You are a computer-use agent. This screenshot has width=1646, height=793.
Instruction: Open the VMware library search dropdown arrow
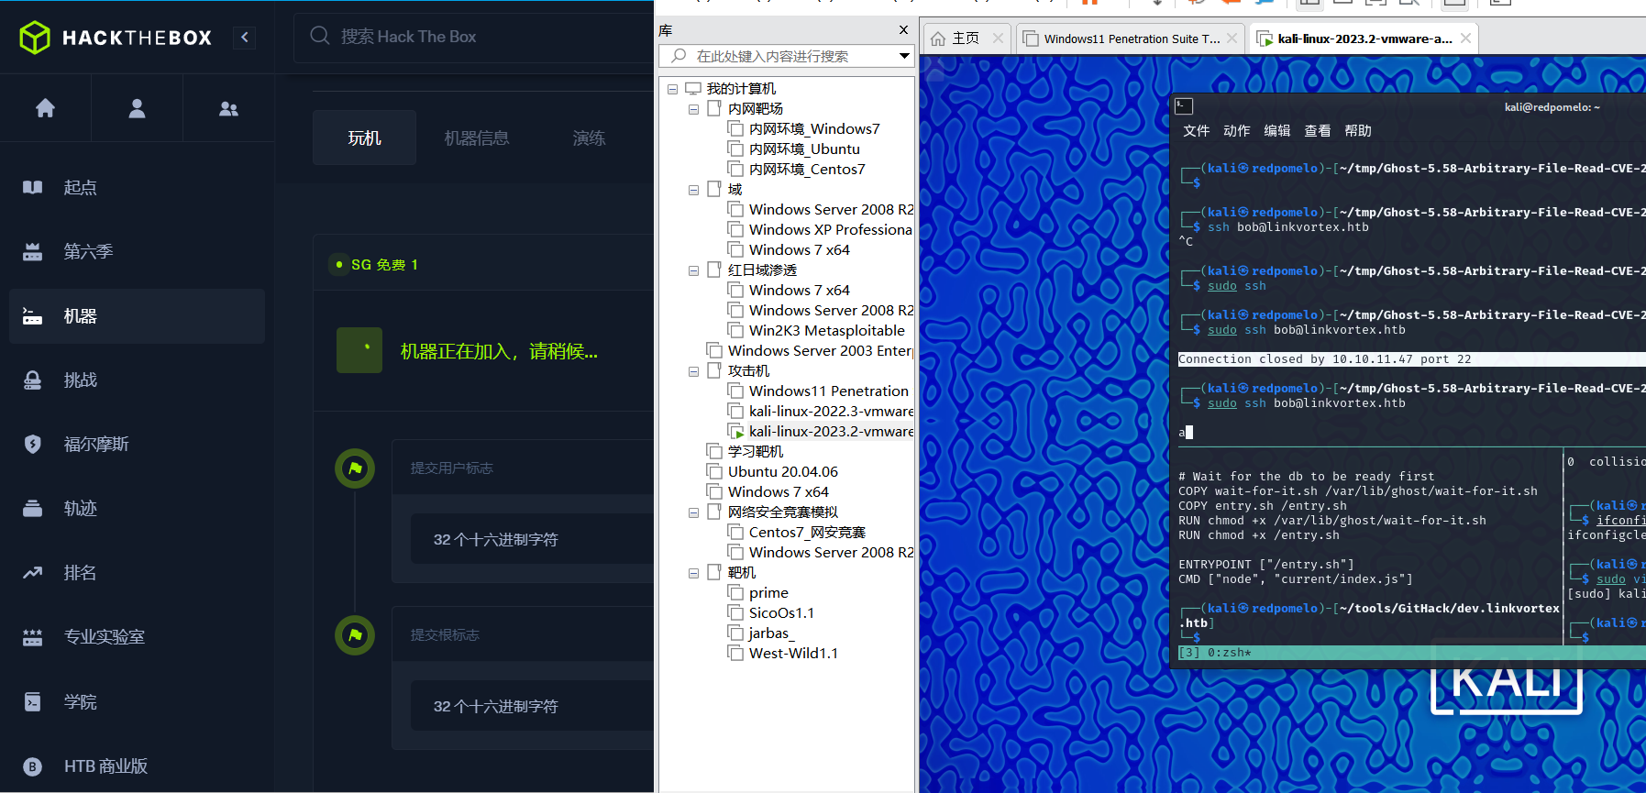tap(904, 56)
